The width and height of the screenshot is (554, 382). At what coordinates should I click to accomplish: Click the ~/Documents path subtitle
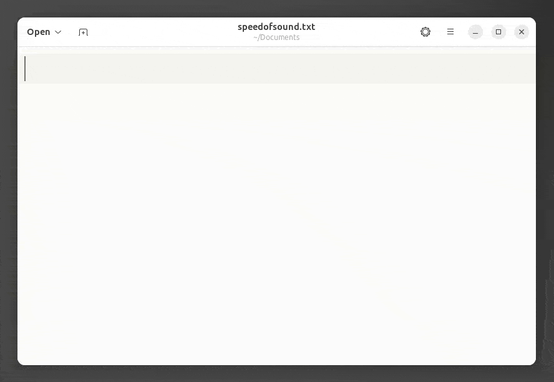(x=276, y=37)
